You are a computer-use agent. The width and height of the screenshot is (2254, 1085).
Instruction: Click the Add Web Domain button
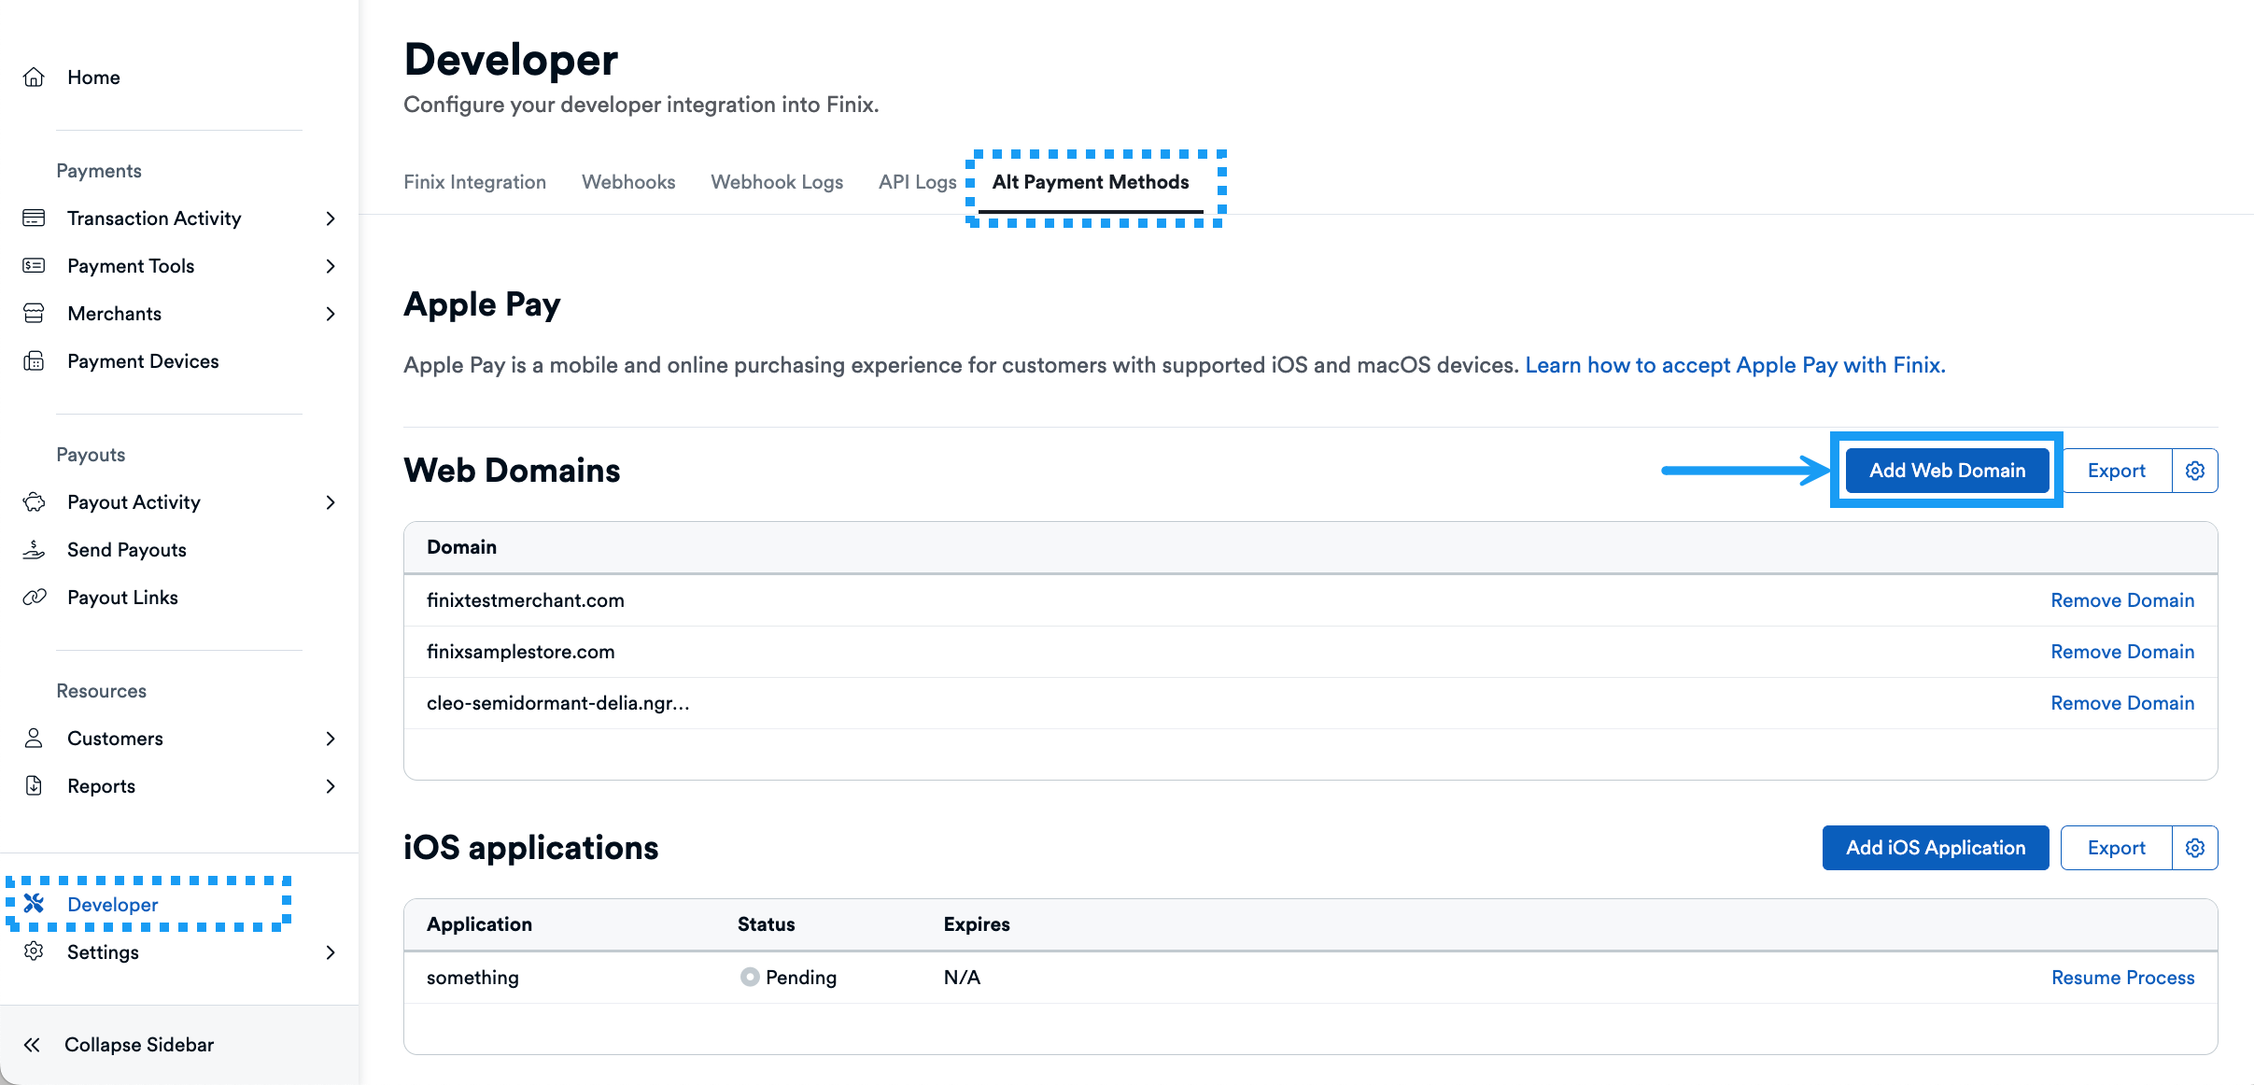pos(1947,471)
